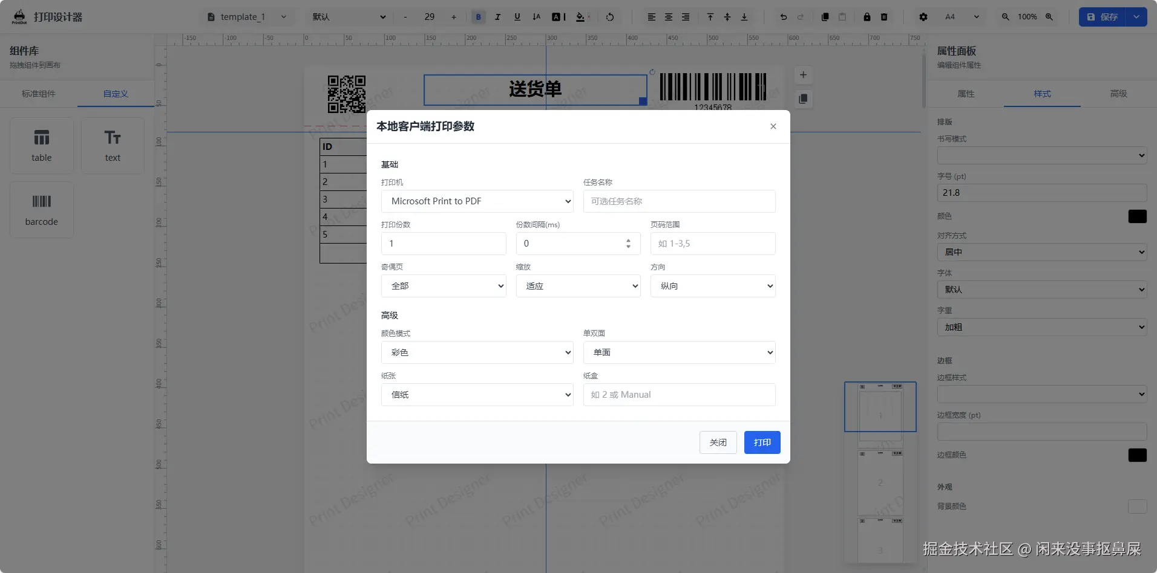The width and height of the screenshot is (1157, 573).
Task: Open the orientation dropdown showing 纵向
Action: tap(713, 286)
